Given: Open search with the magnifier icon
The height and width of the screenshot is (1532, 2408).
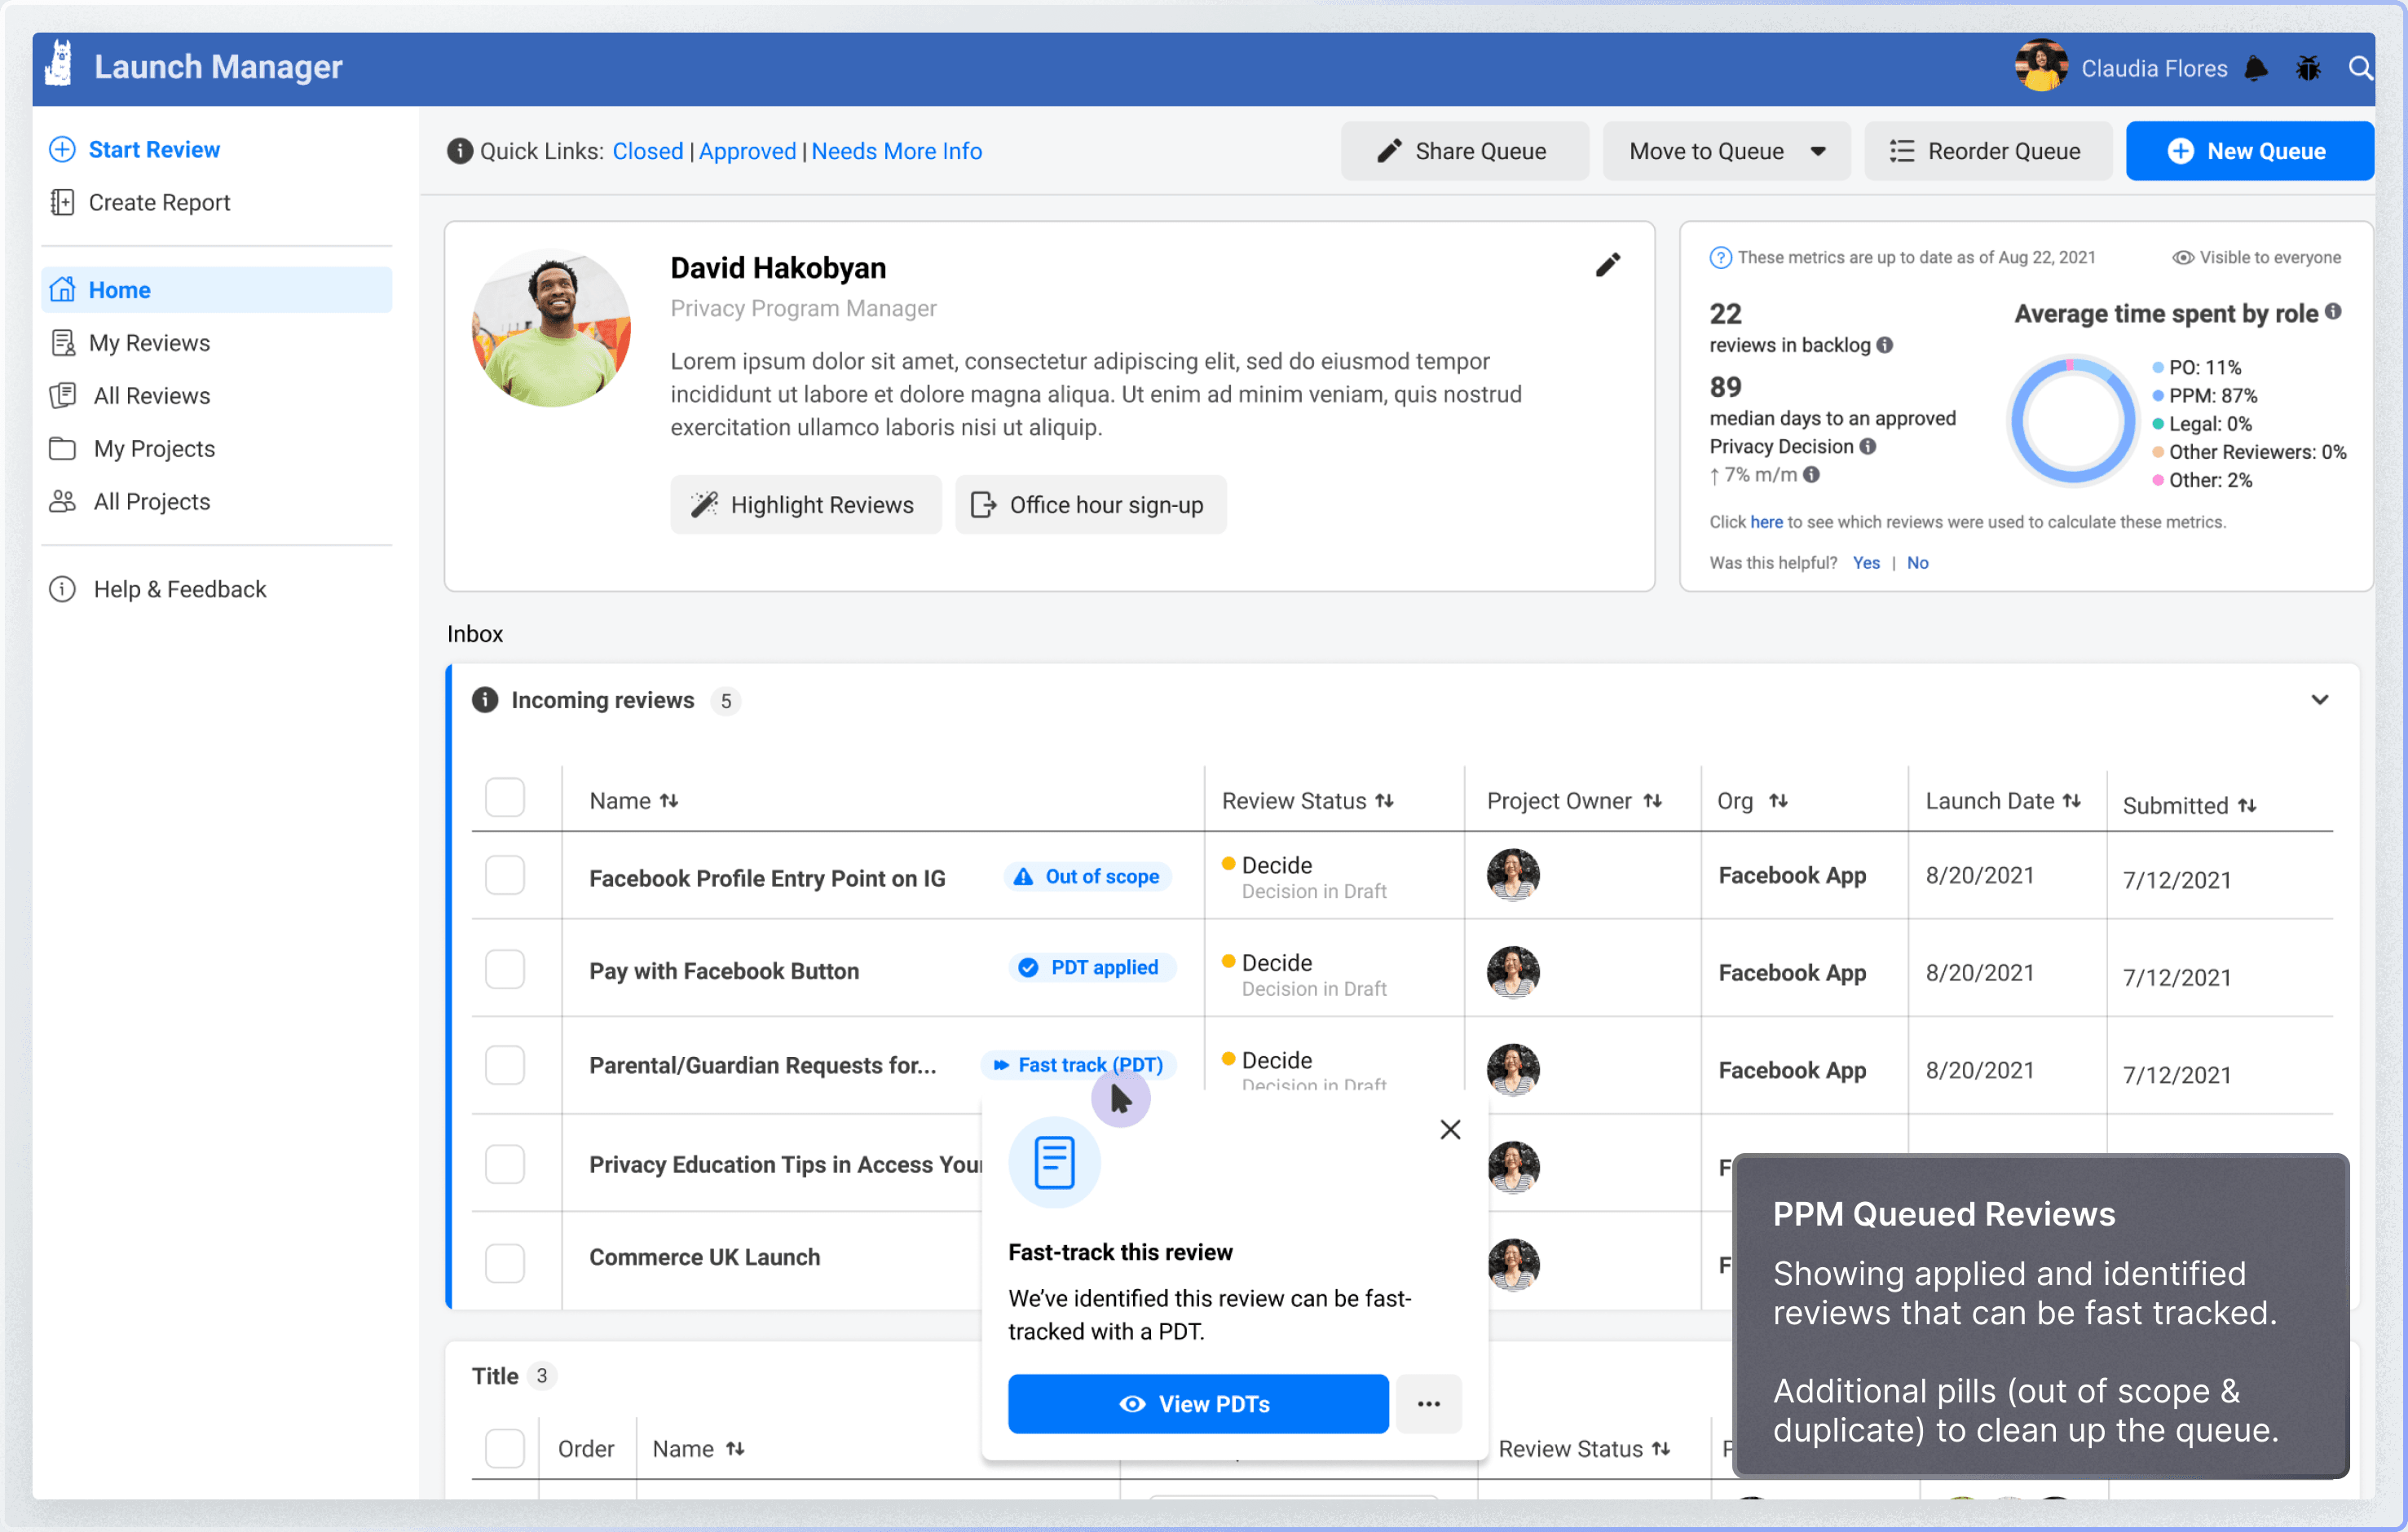Looking at the screenshot, I should [x=2359, y=68].
